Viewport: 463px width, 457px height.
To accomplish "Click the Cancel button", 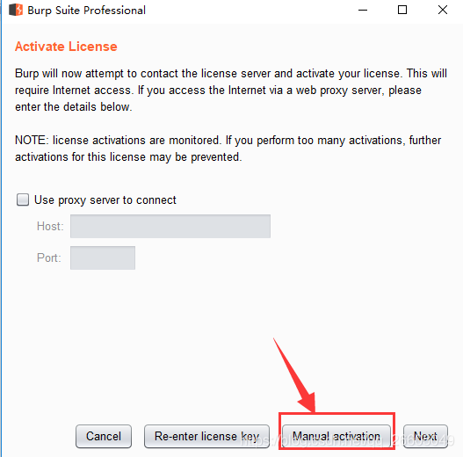I will (104, 436).
